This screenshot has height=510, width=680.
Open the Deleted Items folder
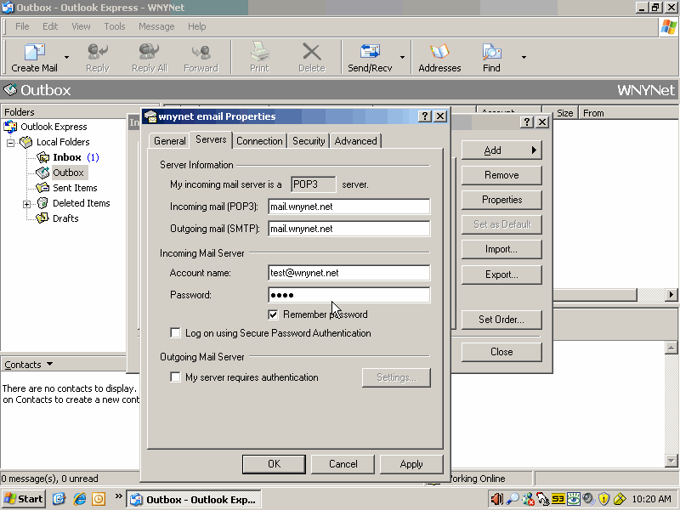tap(81, 203)
